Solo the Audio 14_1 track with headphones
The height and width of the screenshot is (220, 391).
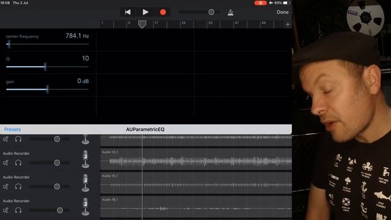pyautogui.click(x=18, y=163)
